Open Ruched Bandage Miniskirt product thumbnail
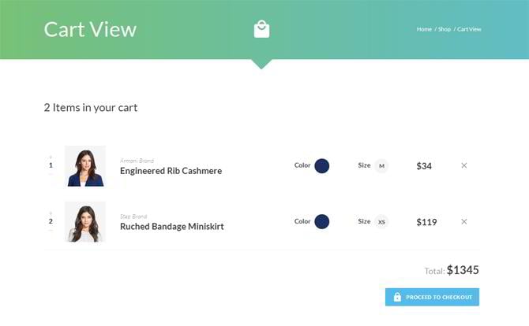Image resolution: width=529 pixels, height=326 pixels. coord(85,221)
